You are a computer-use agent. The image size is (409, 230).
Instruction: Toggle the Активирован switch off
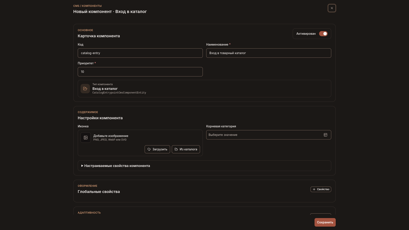pyautogui.click(x=323, y=34)
